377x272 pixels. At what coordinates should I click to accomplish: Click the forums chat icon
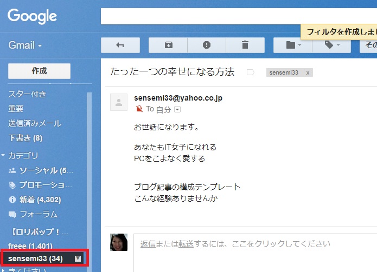coord(12,214)
